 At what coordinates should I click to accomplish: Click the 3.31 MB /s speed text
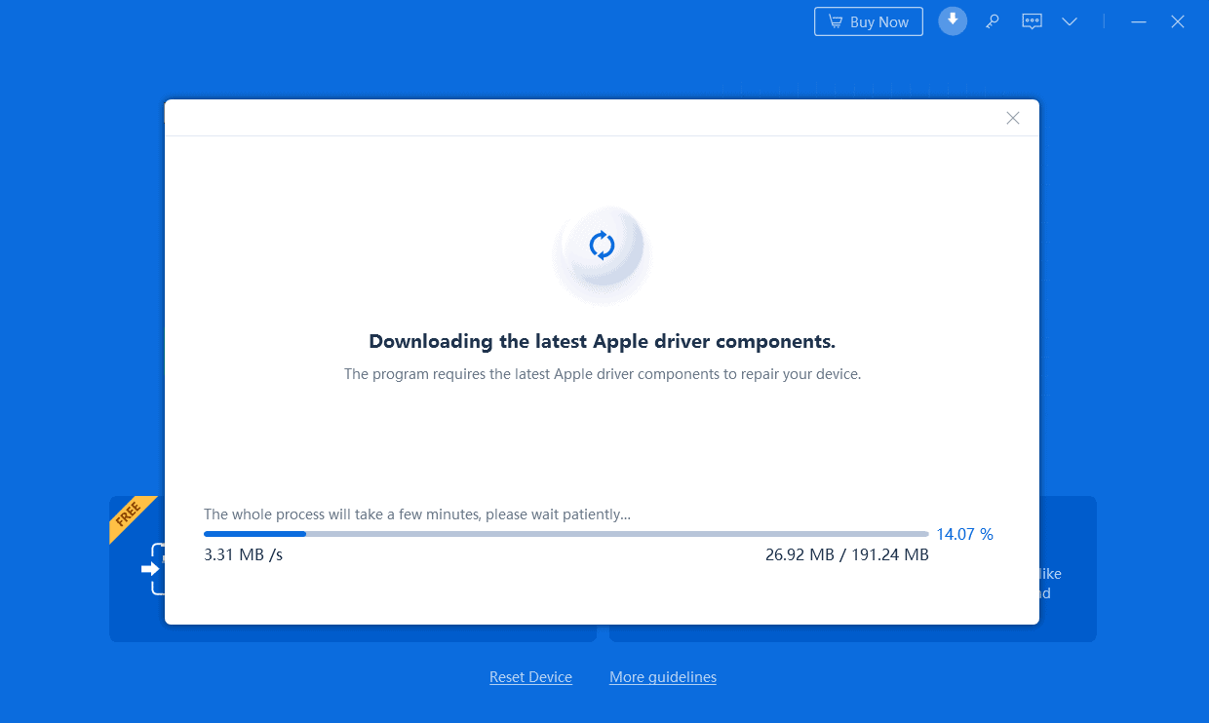(243, 555)
